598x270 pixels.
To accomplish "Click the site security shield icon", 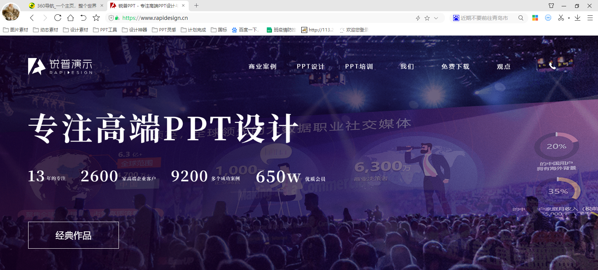I will [111, 18].
